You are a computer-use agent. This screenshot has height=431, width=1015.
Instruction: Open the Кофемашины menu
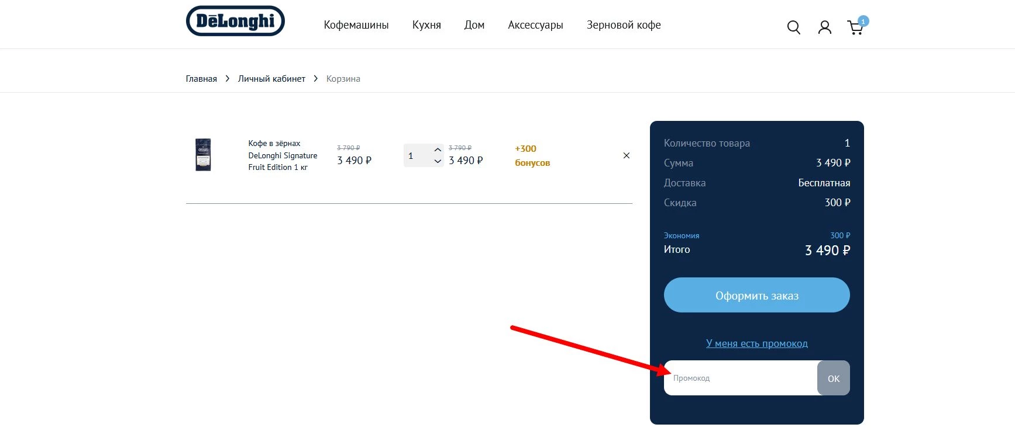coord(356,25)
